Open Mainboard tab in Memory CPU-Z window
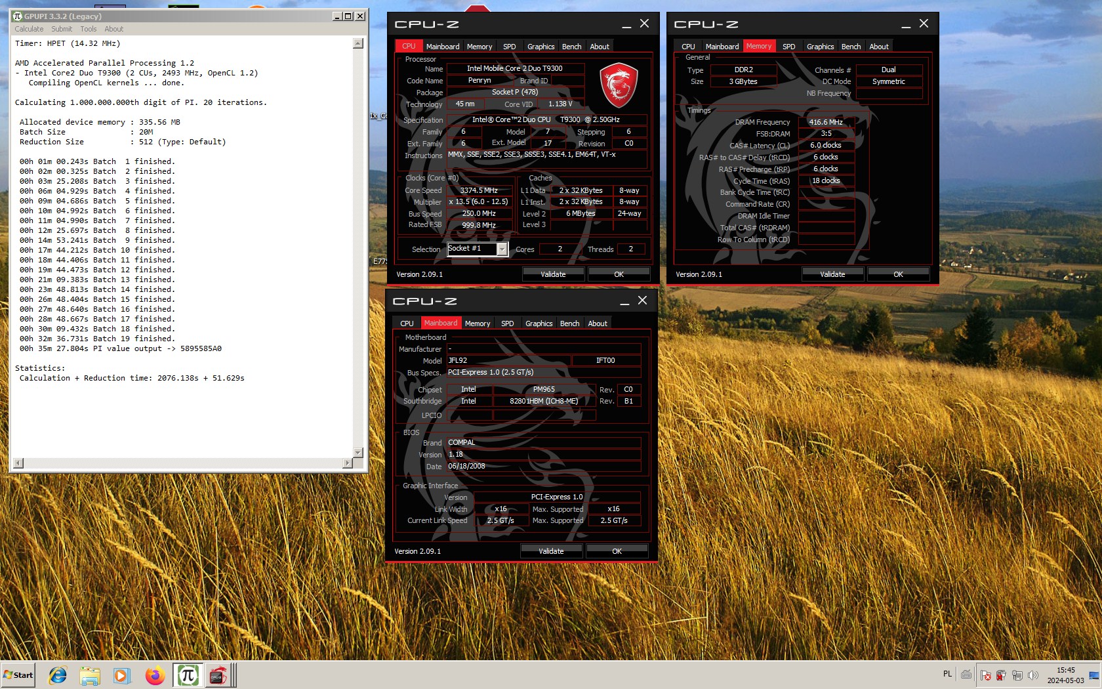The height and width of the screenshot is (689, 1102). (722, 47)
